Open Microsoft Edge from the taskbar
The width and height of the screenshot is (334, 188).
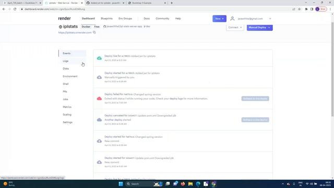(198, 184)
